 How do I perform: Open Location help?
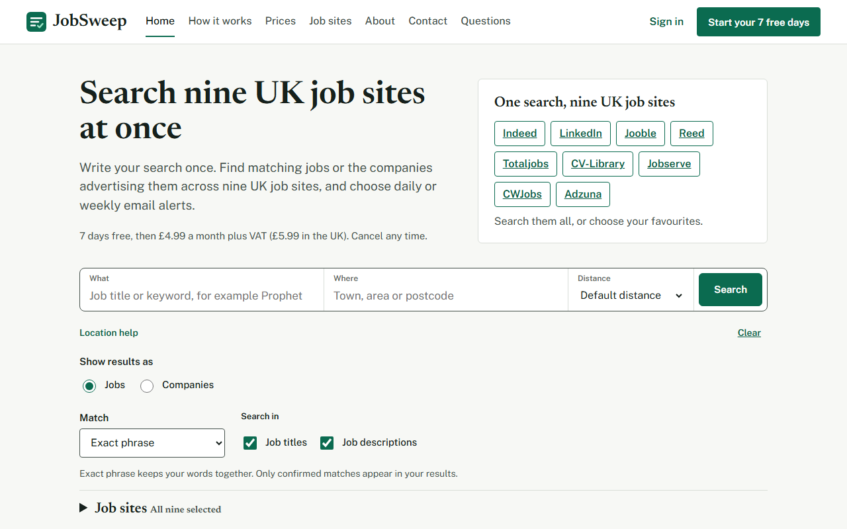[x=109, y=333]
